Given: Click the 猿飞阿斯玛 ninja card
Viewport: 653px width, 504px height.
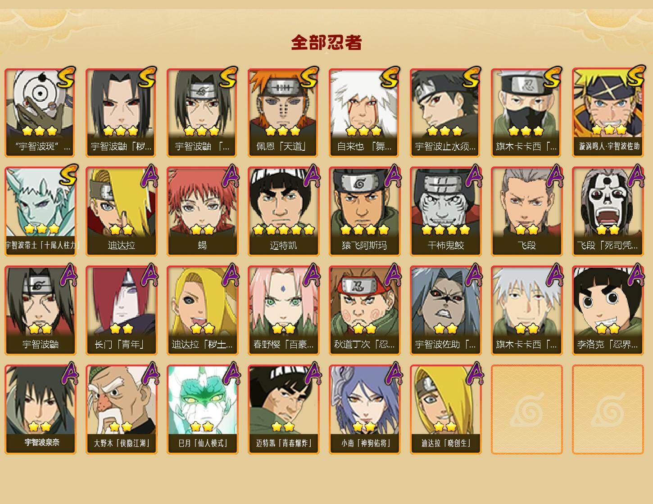Looking at the screenshot, I should pos(364,211).
